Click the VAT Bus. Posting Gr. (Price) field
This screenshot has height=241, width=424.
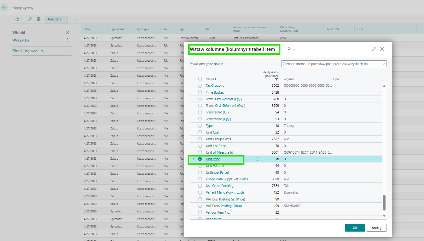(x=225, y=199)
